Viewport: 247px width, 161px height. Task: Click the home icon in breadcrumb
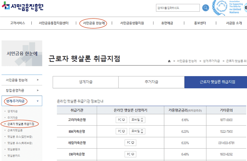(169, 61)
